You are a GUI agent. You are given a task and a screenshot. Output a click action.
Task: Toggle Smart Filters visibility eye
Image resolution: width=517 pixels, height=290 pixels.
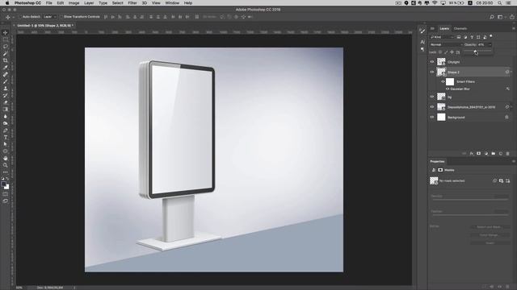coord(443,81)
